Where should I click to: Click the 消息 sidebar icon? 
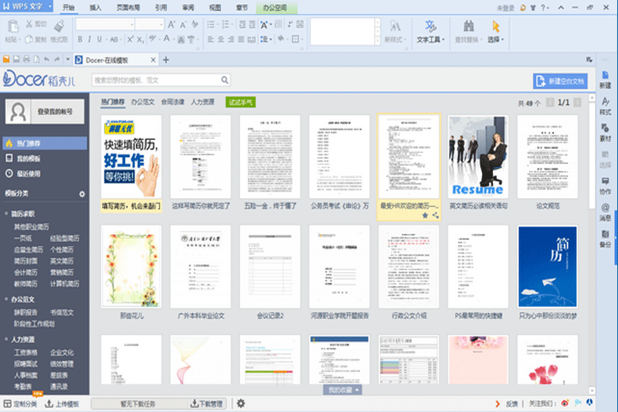tap(605, 212)
